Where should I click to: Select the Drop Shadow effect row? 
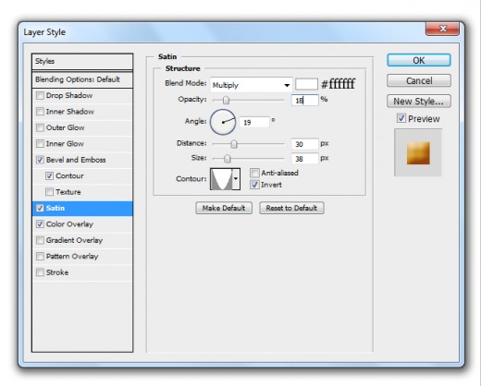[x=82, y=95]
